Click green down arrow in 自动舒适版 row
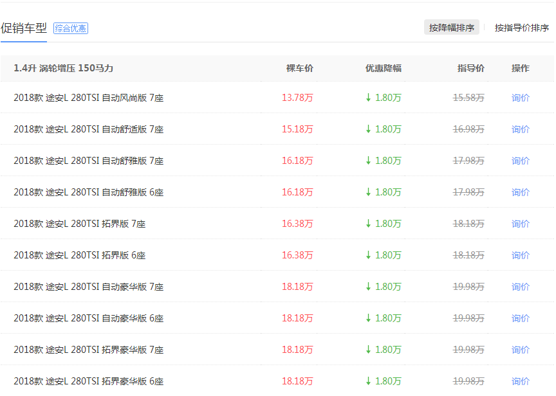The width and height of the screenshot is (556, 396). (x=368, y=129)
